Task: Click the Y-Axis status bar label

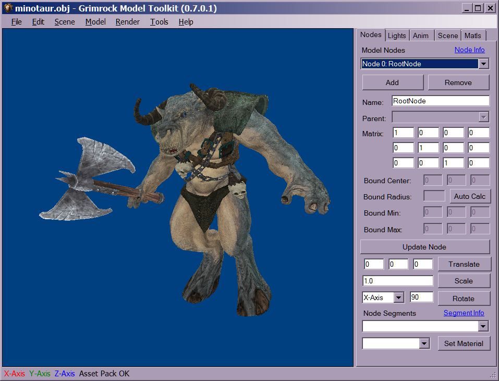Action: click(x=40, y=374)
